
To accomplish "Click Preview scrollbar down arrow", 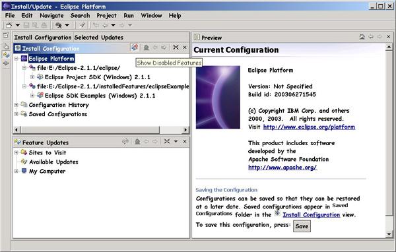I will point(389,234).
